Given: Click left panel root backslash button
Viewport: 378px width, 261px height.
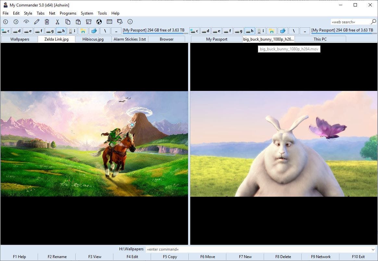Looking at the screenshot, I should click(105, 31).
